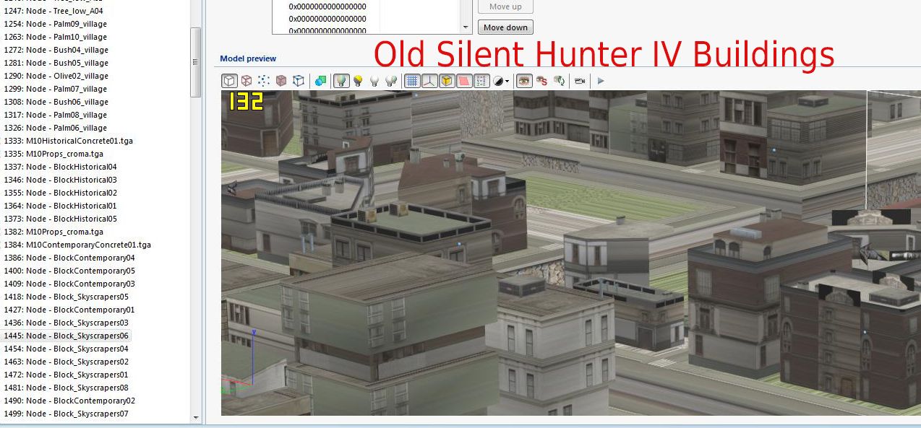Select 1384 M10ContemporaryConcrete01.tga entry
The width and height of the screenshot is (921, 428).
tap(77, 245)
